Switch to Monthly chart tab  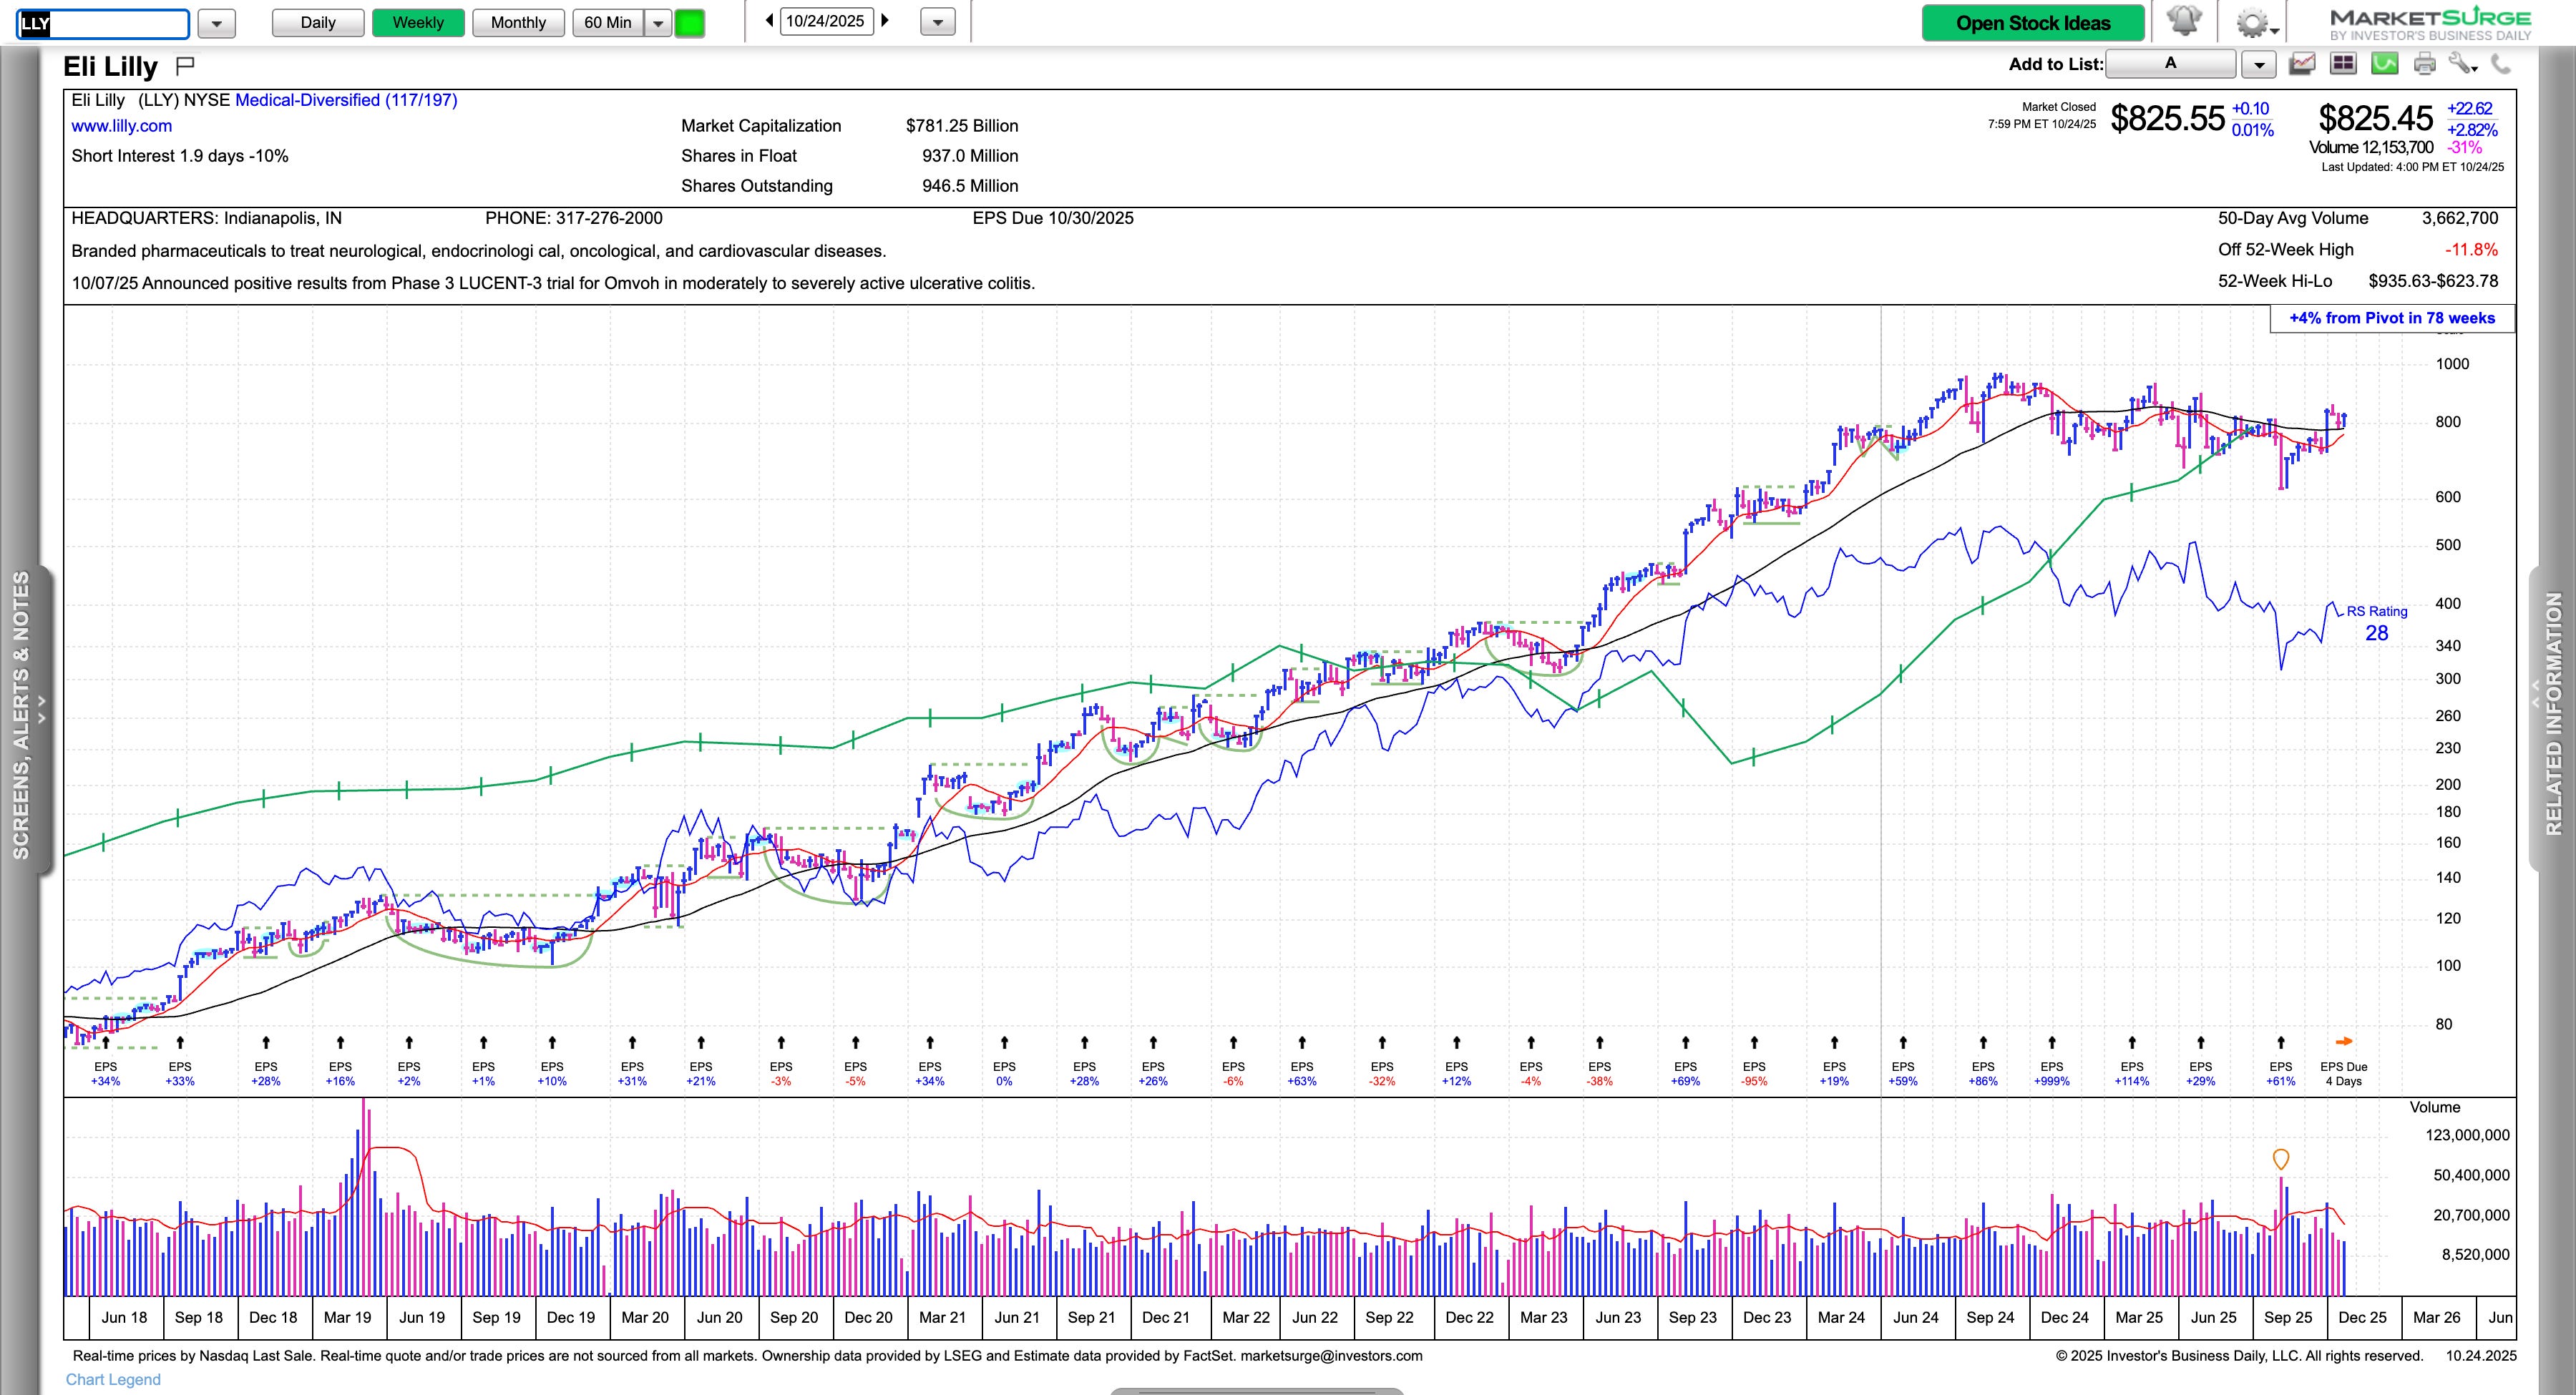coord(518,22)
